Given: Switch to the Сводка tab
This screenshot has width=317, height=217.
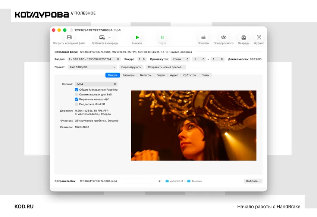Looking at the screenshot, I should coord(113,75).
